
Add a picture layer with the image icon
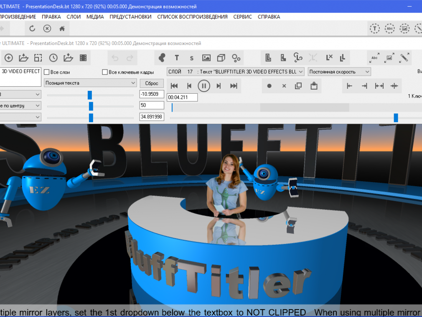(206, 58)
